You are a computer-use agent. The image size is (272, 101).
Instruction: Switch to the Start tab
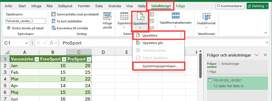tap(22, 6)
